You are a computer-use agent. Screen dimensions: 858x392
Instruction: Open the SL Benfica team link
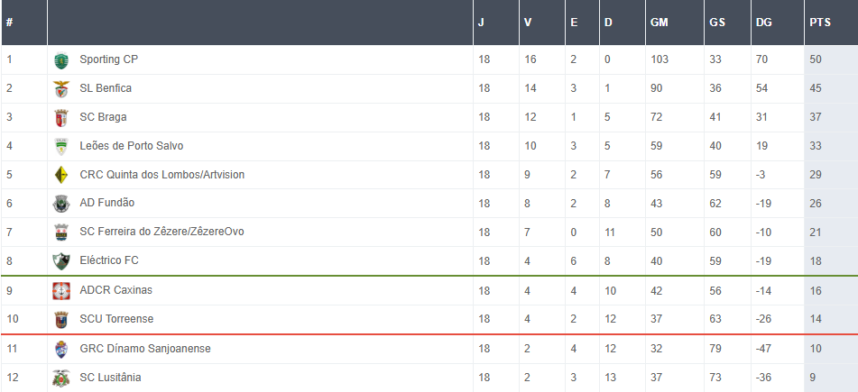click(106, 88)
